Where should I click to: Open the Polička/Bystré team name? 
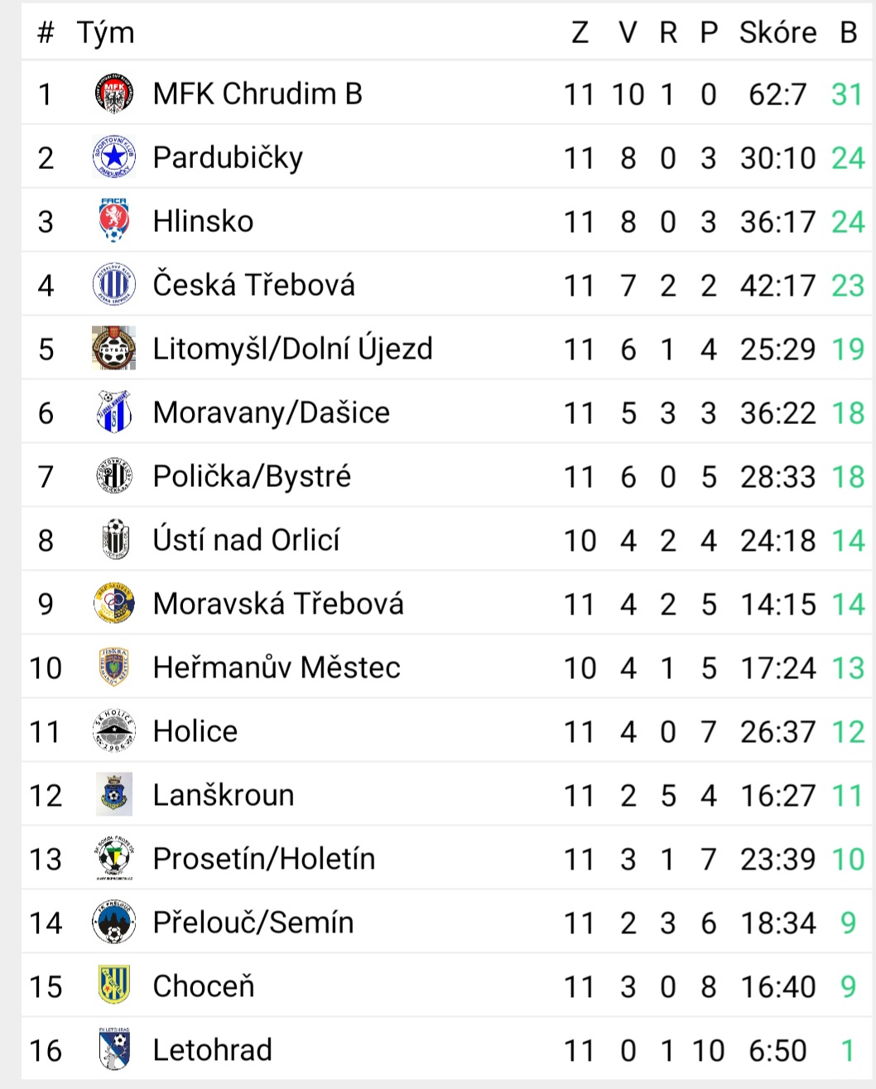(252, 477)
